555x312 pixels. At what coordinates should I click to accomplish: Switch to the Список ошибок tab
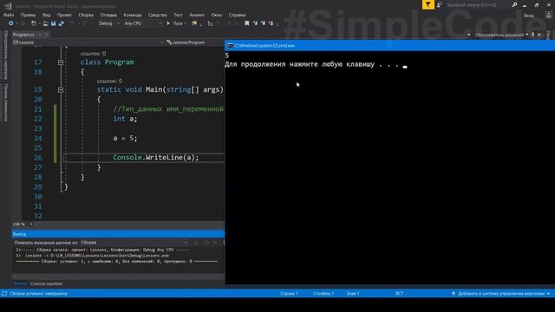point(46,283)
